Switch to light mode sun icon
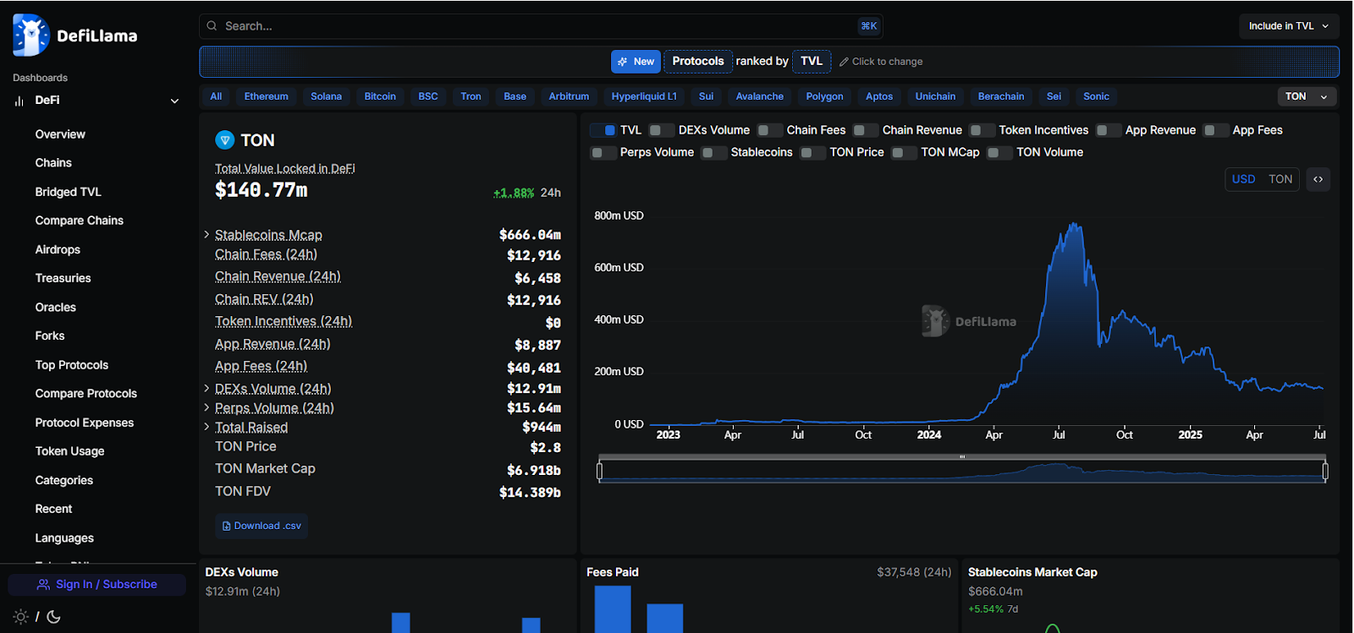 click(21, 617)
